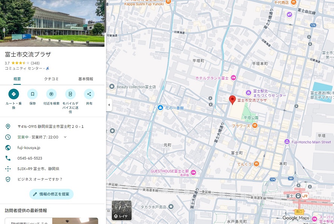Save the place with the 保存 bookmark icon
Image resolution: width=334 pixels, height=224 pixels.
point(32,94)
